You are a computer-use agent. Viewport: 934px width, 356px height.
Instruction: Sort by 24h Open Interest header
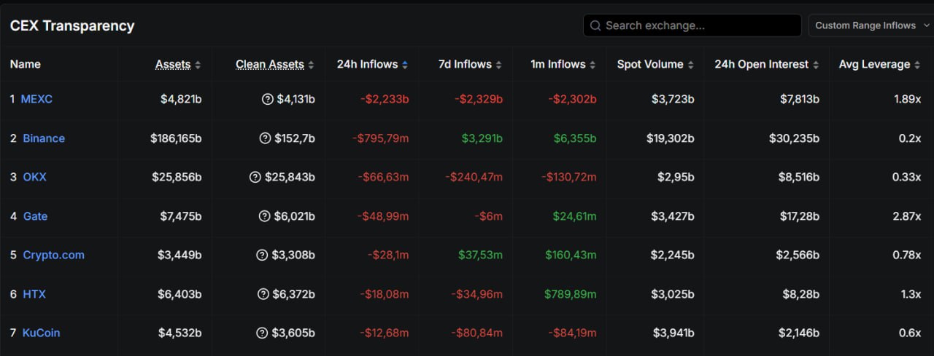point(766,65)
